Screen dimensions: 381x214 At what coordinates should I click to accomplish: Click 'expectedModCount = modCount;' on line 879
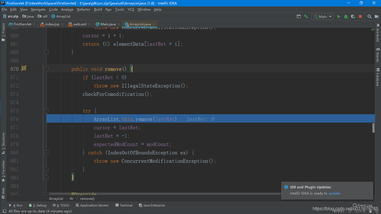pos(133,144)
